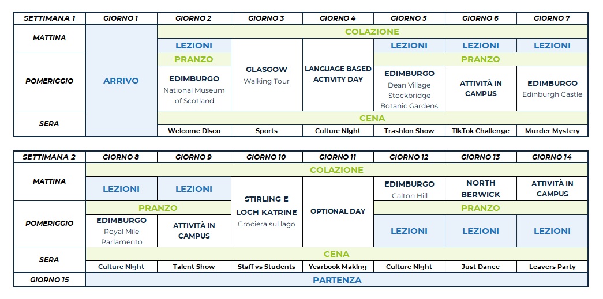Click the Trashion Show evening cell
The width and height of the screenshot is (603, 299).
point(409,131)
